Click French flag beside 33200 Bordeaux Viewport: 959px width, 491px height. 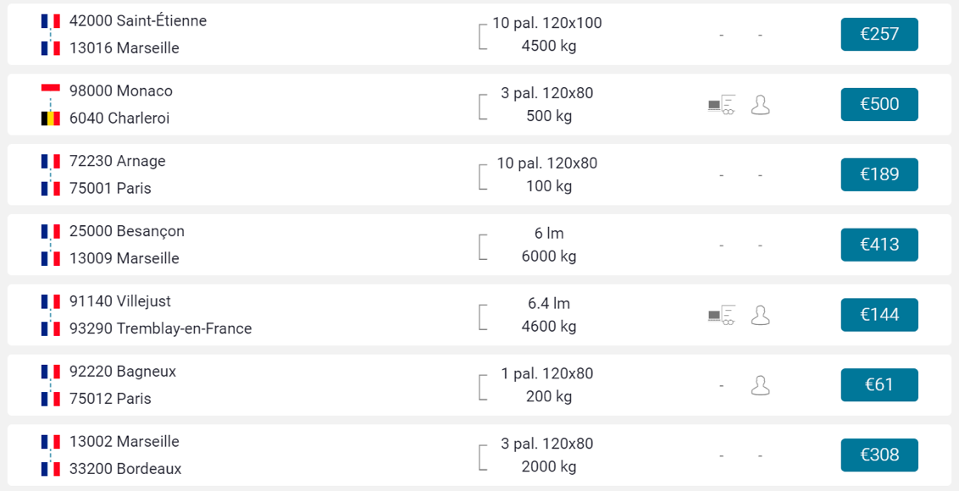tap(51, 469)
